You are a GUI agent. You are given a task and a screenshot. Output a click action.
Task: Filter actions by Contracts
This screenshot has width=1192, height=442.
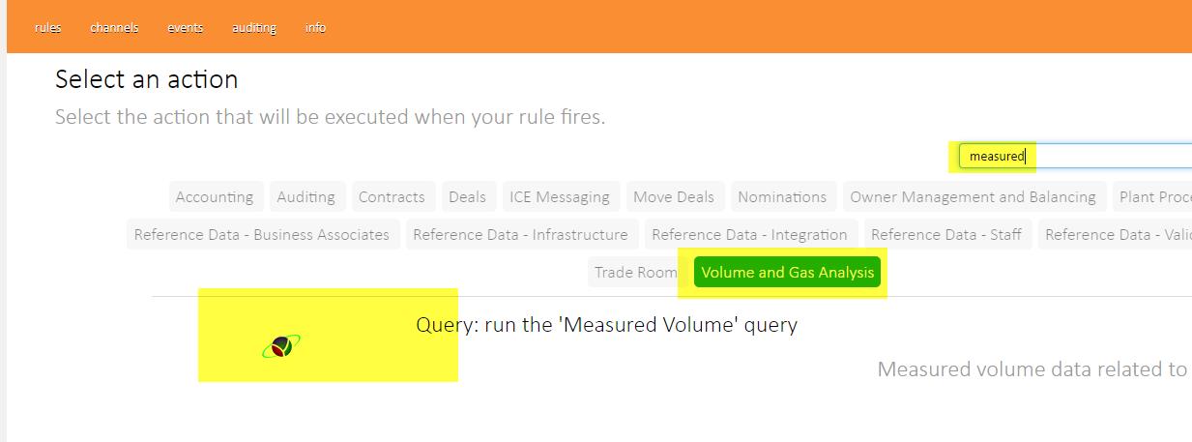pos(392,196)
